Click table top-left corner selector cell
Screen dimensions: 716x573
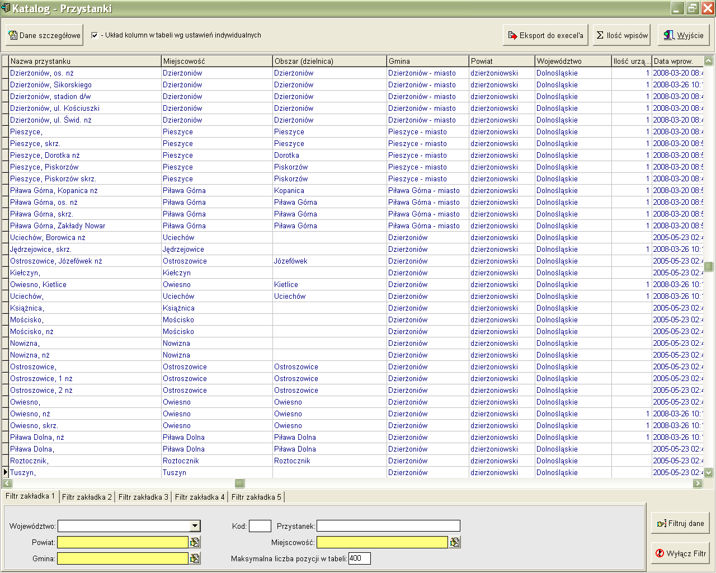click(5, 61)
